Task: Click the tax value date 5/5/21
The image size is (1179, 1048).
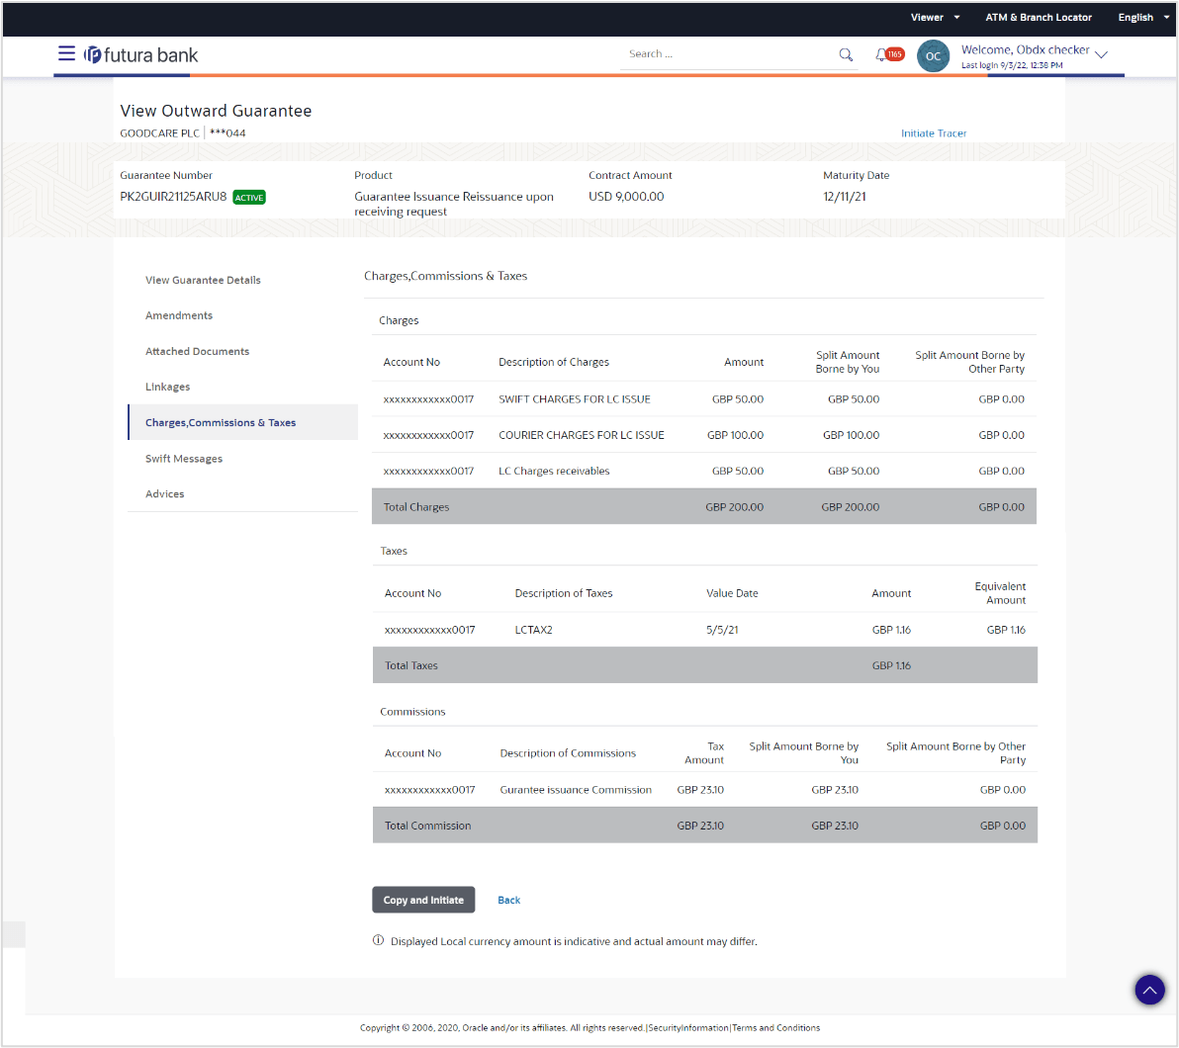Action: click(722, 630)
